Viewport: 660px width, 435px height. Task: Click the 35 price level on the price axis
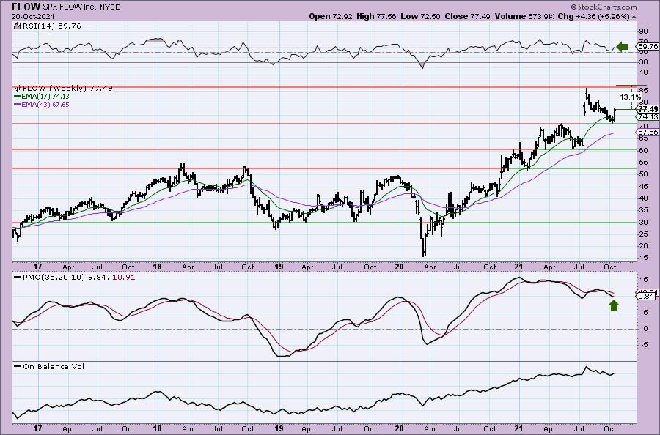click(x=643, y=210)
